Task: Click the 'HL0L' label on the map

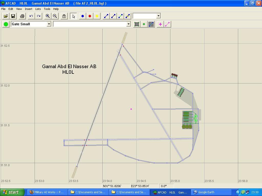Action: coord(68,72)
